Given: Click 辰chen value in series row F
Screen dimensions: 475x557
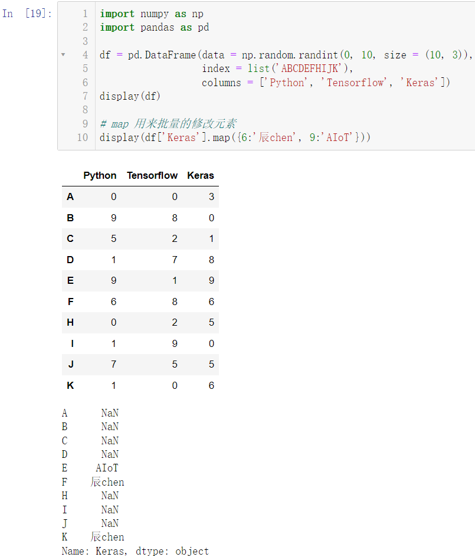Looking at the screenshot, I should 107,482.
